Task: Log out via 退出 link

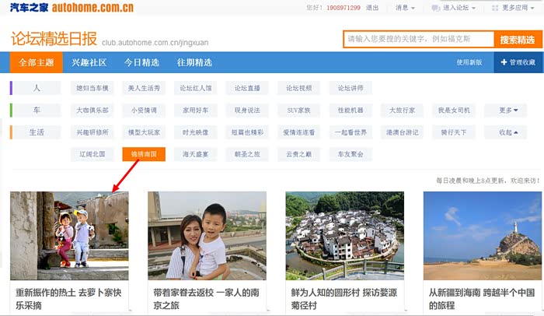Action: point(372,8)
